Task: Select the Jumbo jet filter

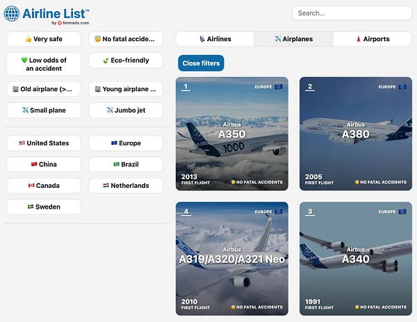Action: click(126, 110)
